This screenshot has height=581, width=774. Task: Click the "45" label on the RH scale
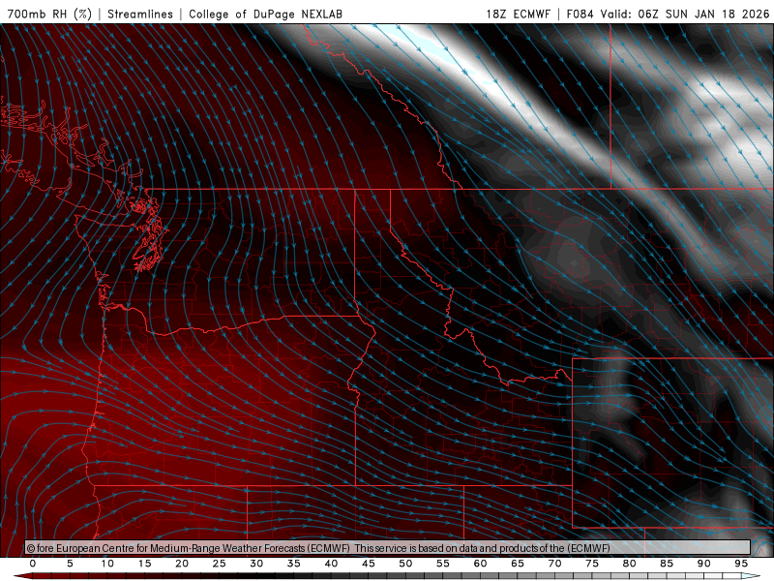click(369, 564)
